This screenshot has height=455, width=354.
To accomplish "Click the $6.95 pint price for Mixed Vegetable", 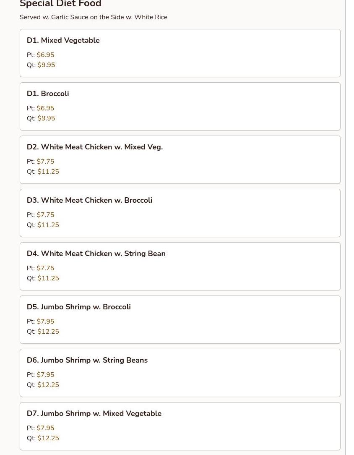I will click(x=45, y=55).
